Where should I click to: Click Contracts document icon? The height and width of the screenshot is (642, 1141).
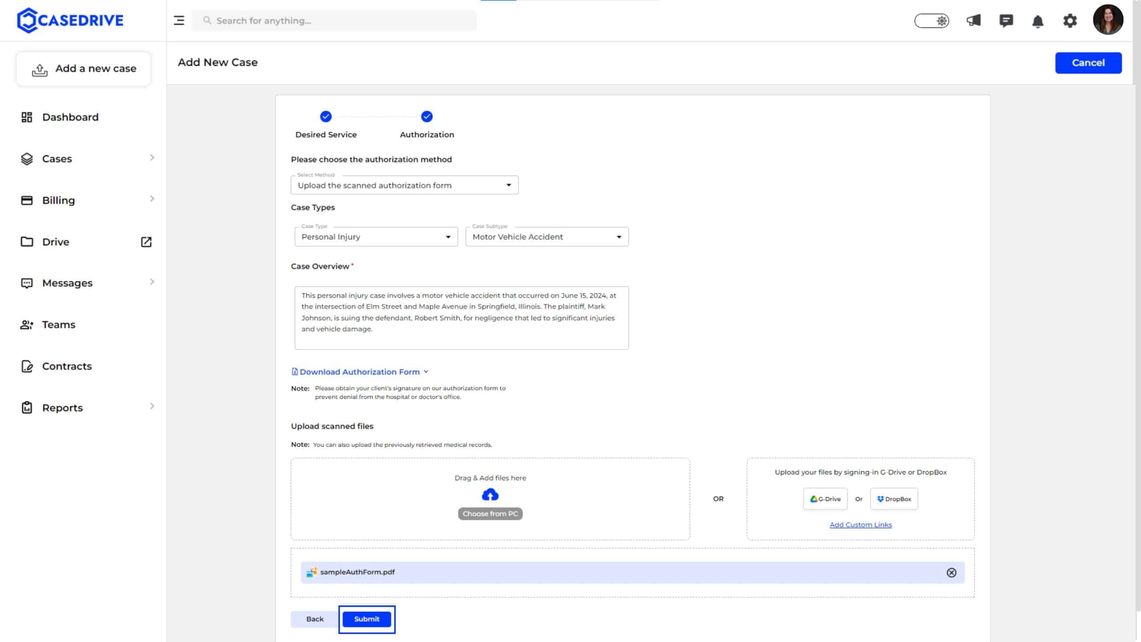coord(27,366)
